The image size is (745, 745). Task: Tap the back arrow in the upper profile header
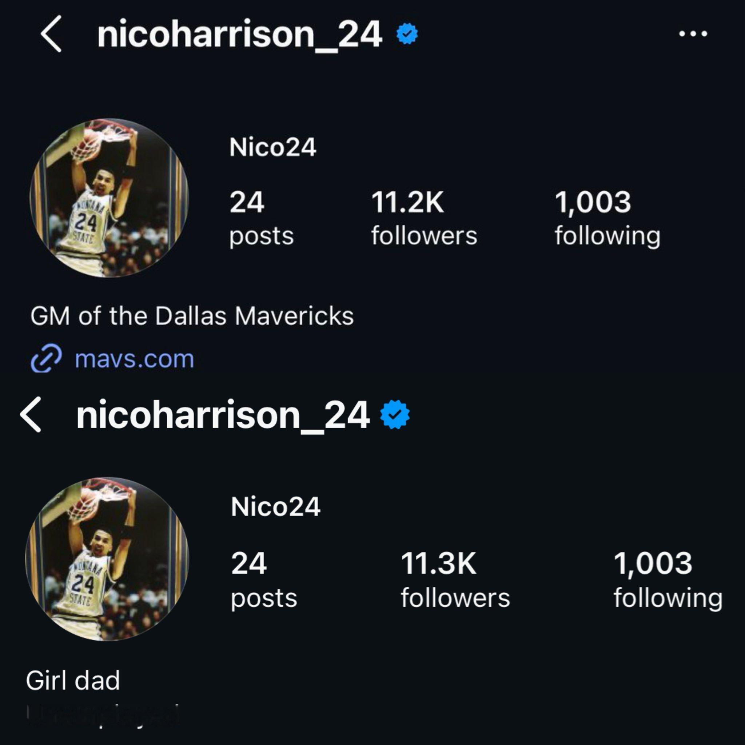(x=51, y=34)
